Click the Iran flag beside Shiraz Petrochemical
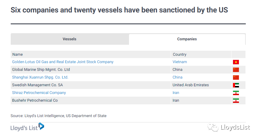 click(236, 93)
